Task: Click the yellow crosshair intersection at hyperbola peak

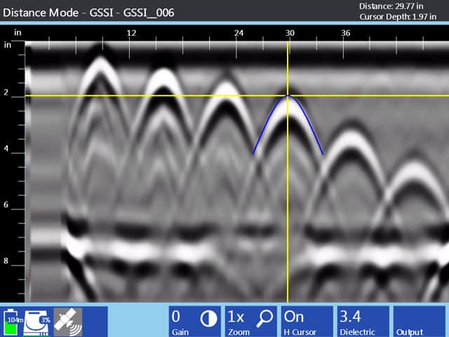Action: click(288, 95)
